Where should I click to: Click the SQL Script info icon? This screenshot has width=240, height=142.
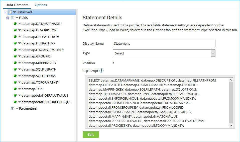(101, 70)
